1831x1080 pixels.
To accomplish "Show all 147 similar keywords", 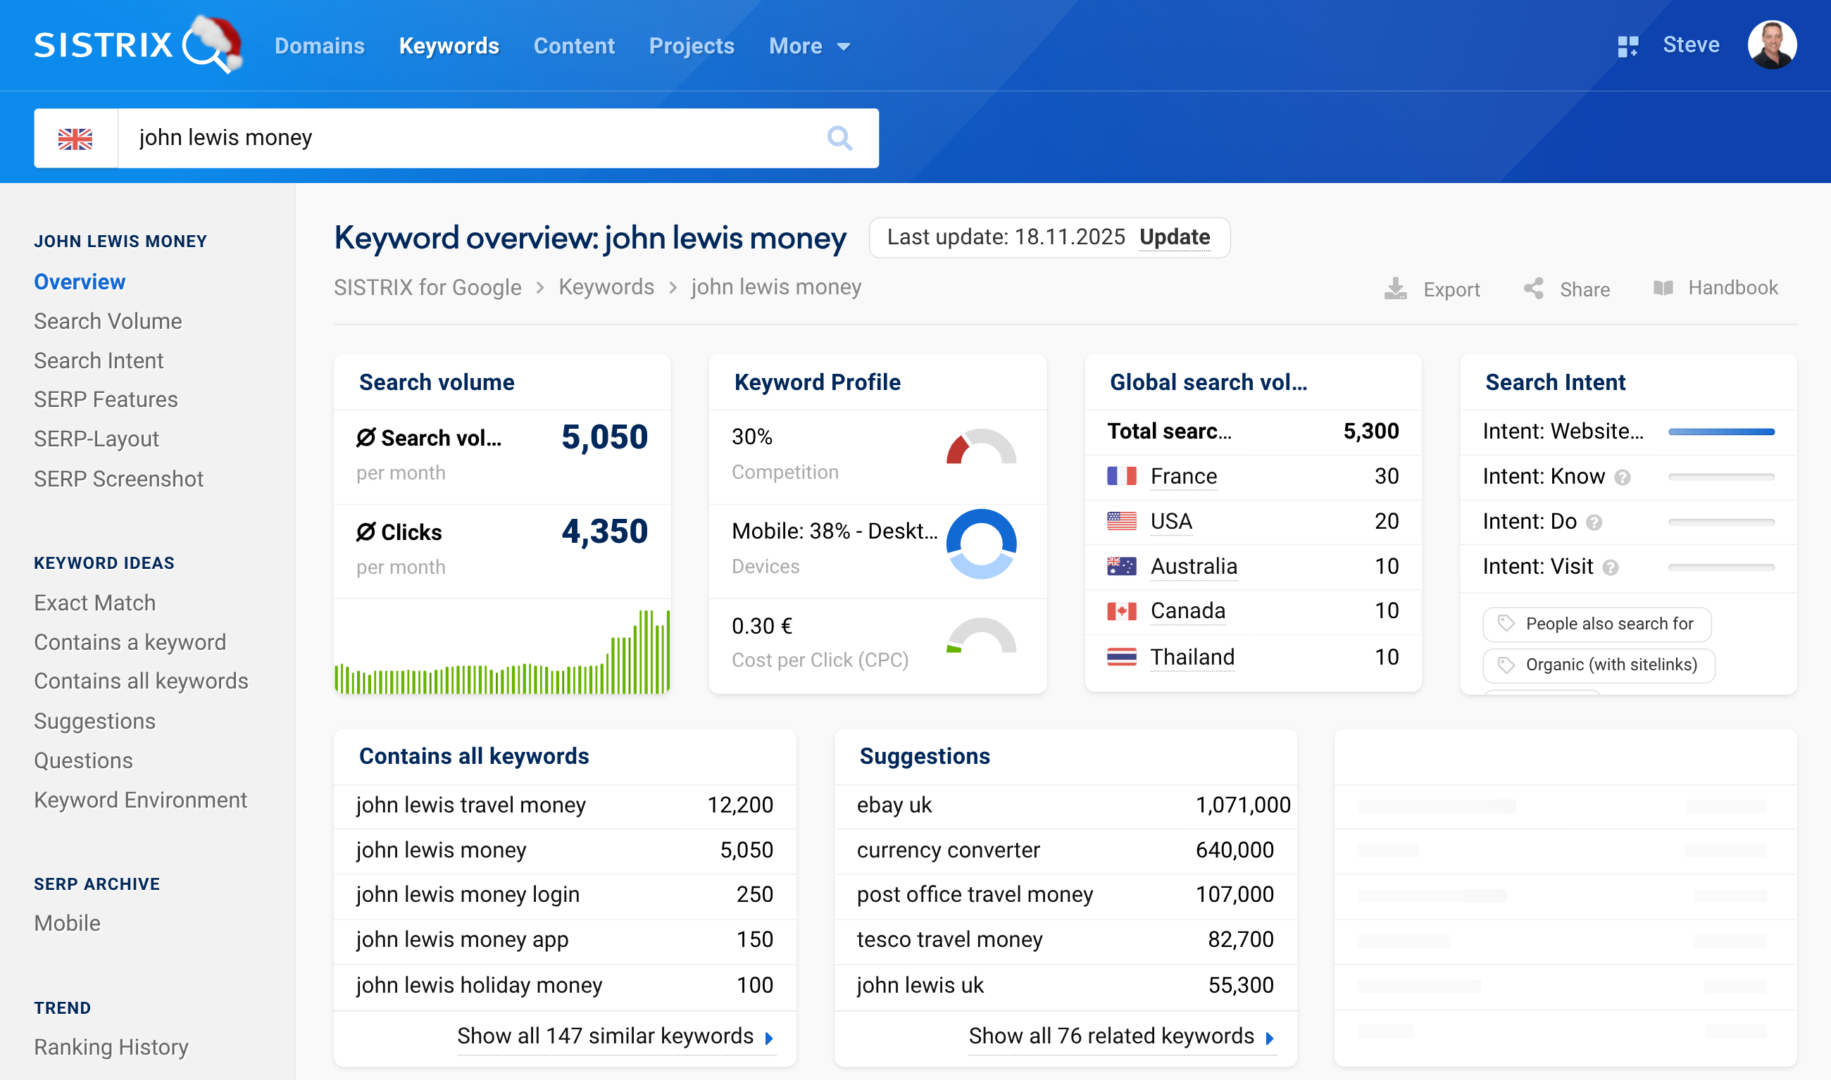I will click(614, 1036).
